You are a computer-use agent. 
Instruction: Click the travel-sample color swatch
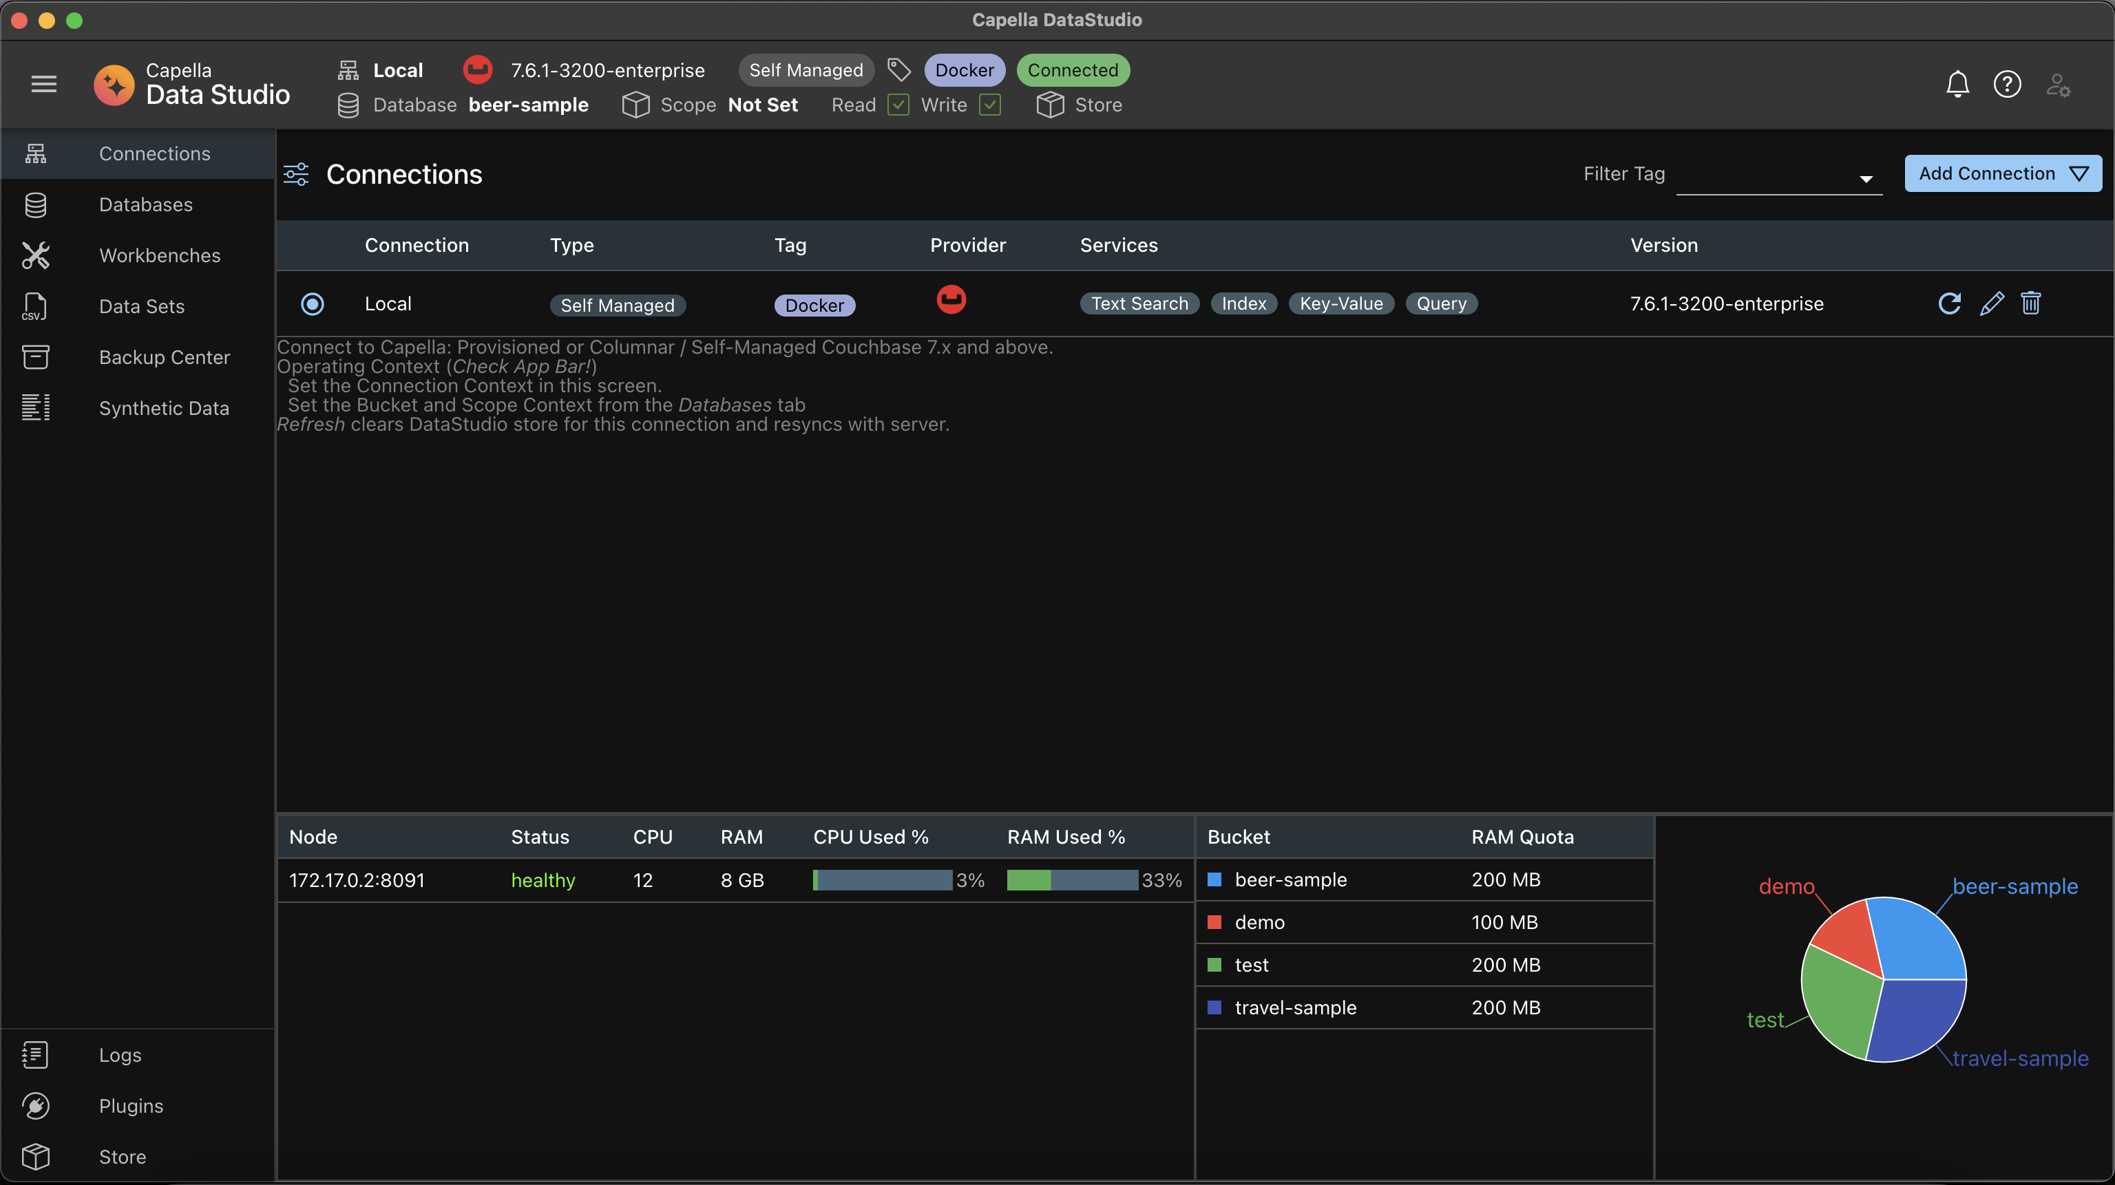(1214, 1007)
